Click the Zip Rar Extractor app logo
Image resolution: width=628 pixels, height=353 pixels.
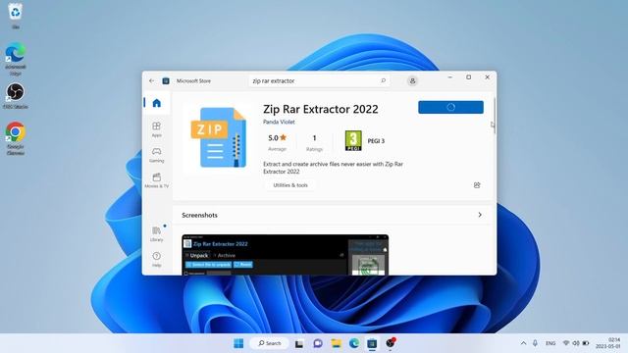coord(218,137)
